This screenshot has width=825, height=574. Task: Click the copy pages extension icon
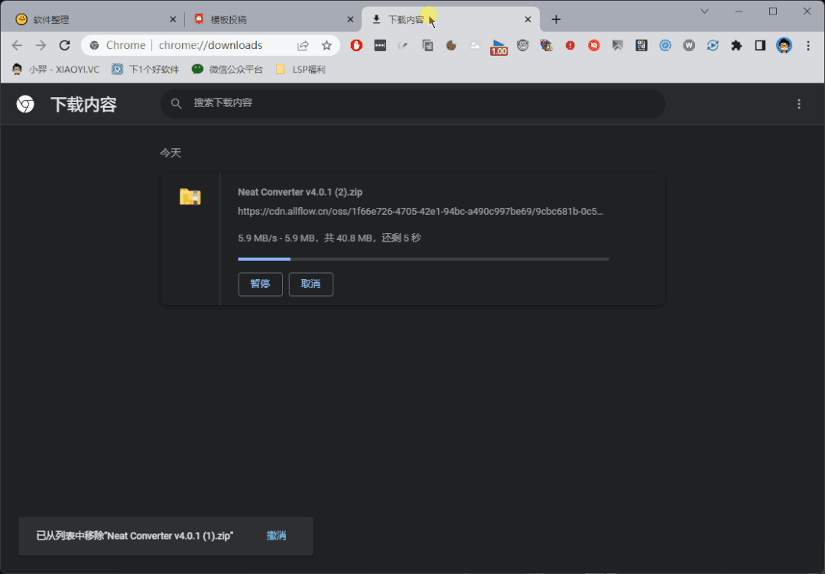click(427, 45)
